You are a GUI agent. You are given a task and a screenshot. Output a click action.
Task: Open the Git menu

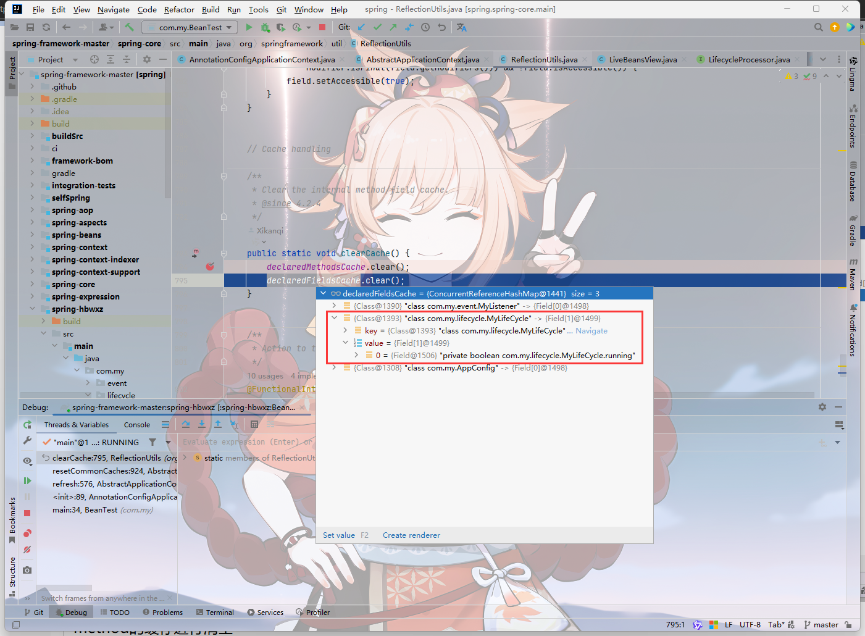pyautogui.click(x=282, y=9)
